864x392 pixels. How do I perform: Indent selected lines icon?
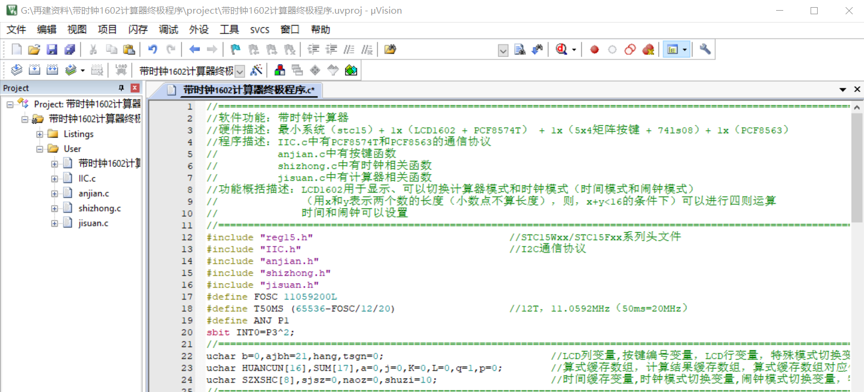(x=314, y=50)
